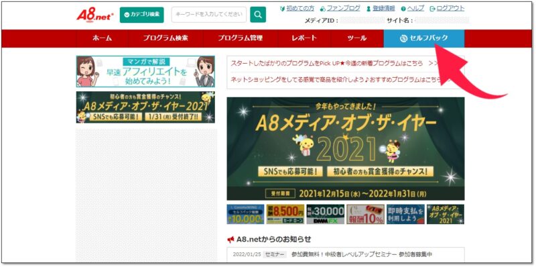Screen dimensions: 536x267
Task: Switch to the セルフバック tab
Action: 424,38
